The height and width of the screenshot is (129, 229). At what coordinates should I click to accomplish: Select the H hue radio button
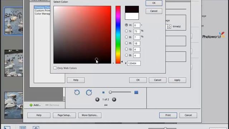pyautogui.click(x=126, y=25)
